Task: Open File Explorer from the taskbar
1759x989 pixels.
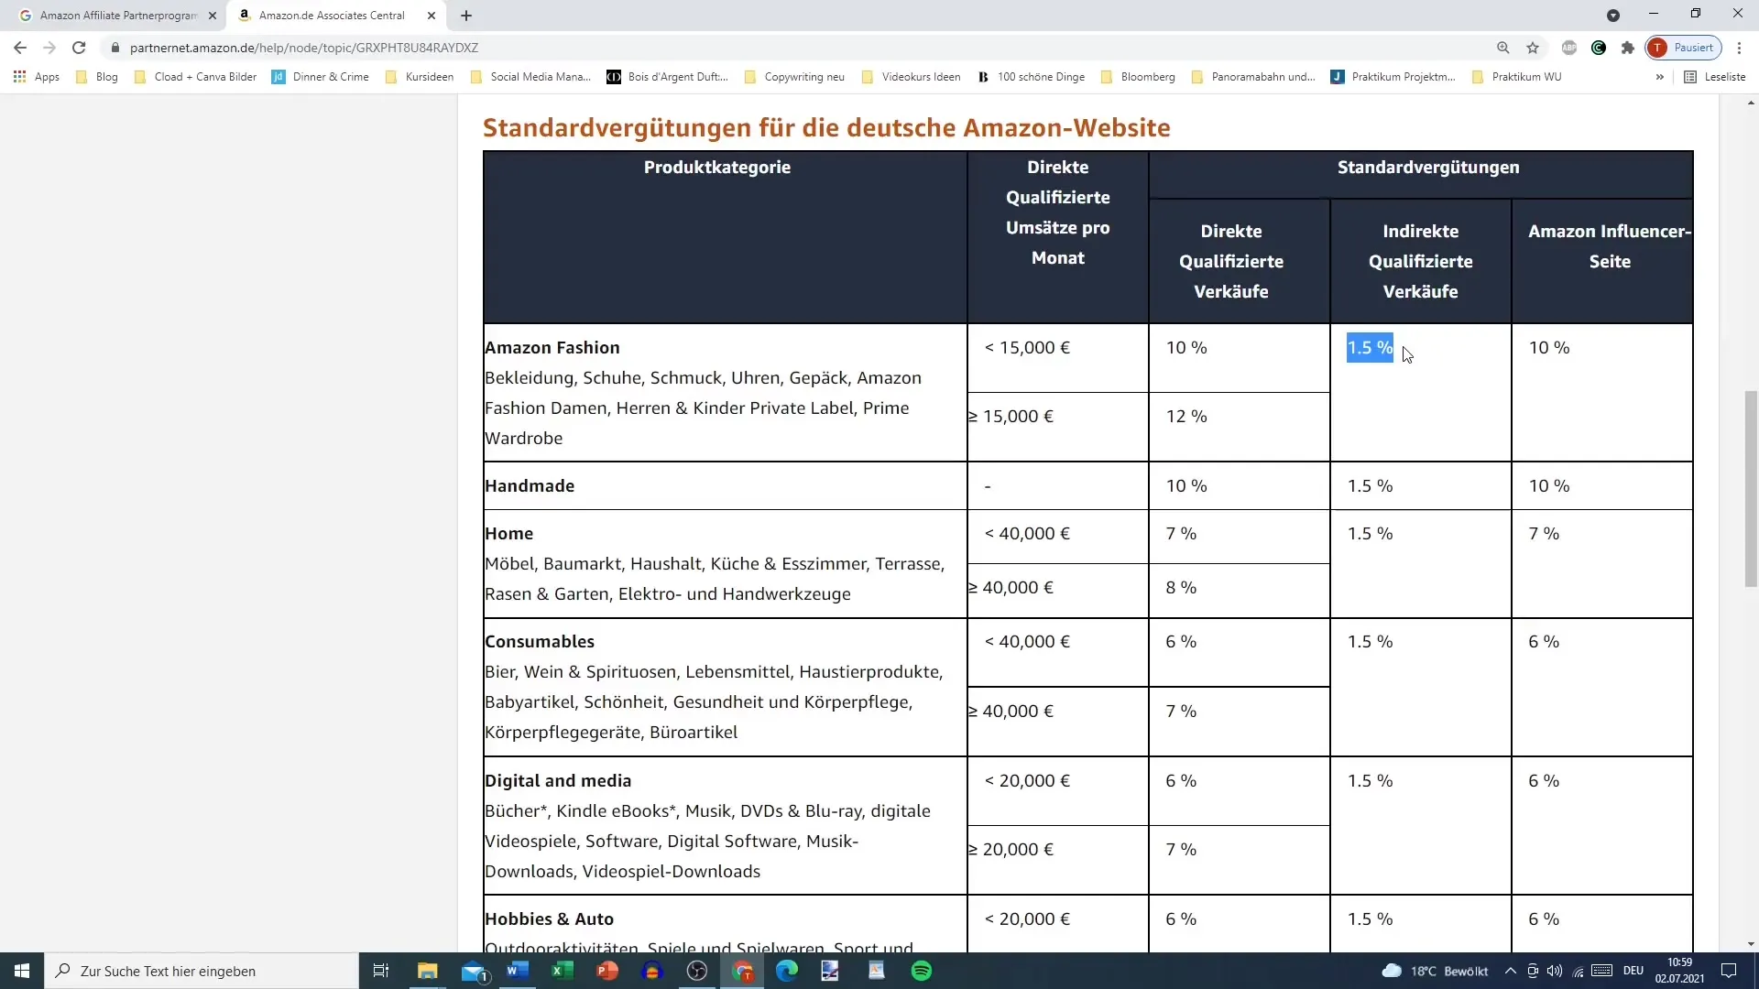Action: (x=428, y=971)
